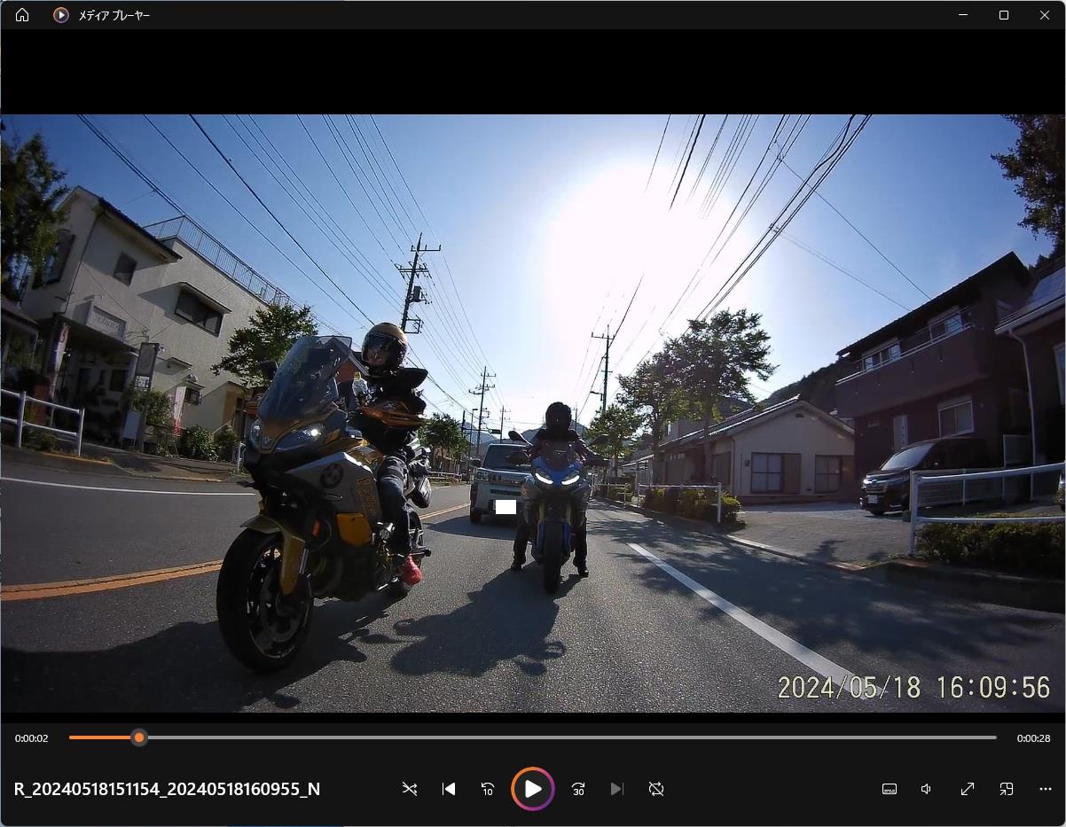Click the total duration 0:00:28

click(x=1033, y=738)
